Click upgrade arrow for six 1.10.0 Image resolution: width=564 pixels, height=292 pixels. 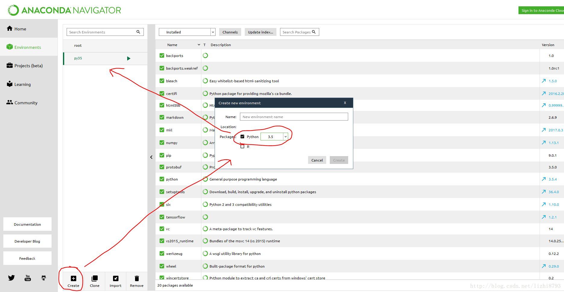tap(544, 204)
